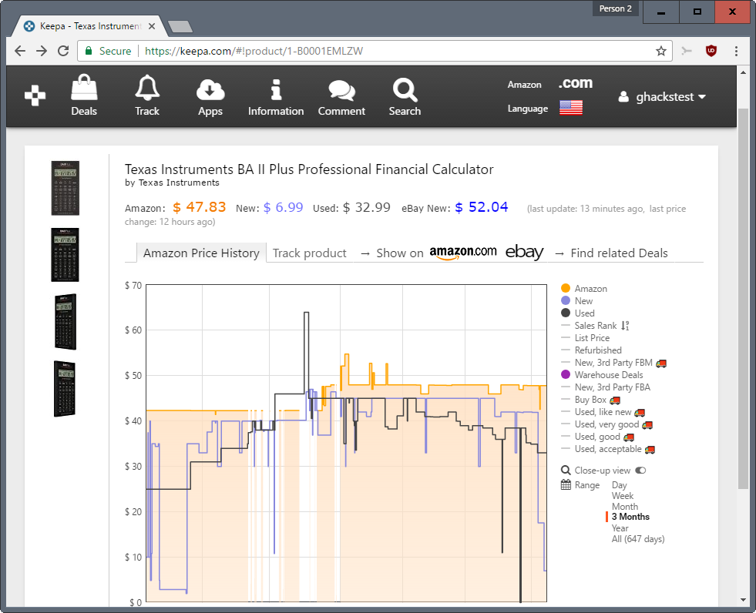
Task: Open Find related Deals link
Action: (619, 253)
